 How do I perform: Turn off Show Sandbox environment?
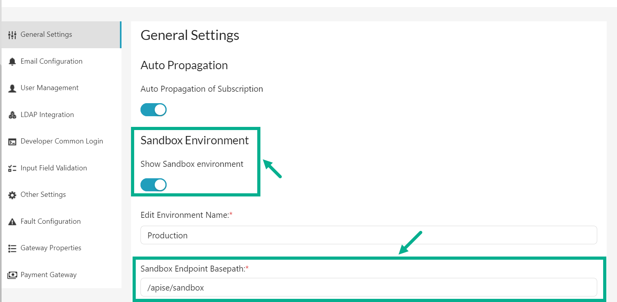click(x=154, y=185)
